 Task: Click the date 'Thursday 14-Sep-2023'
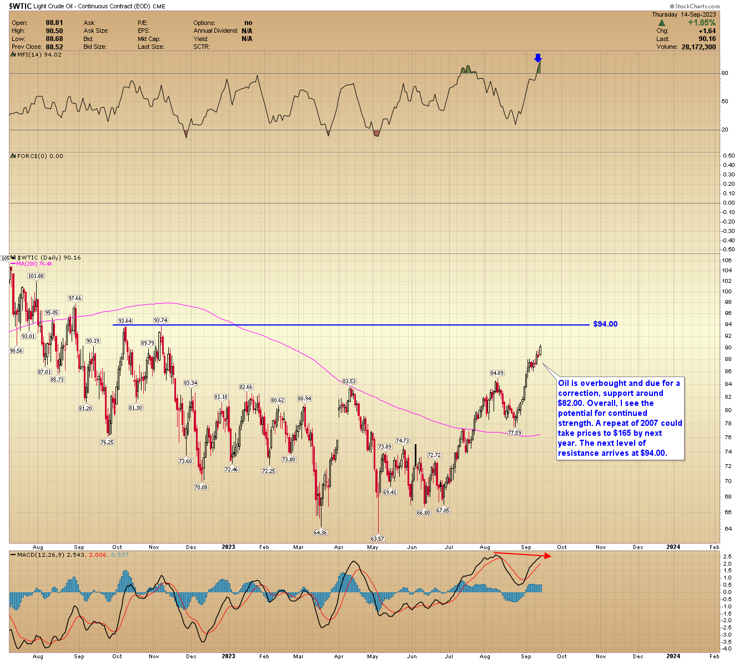[684, 15]
